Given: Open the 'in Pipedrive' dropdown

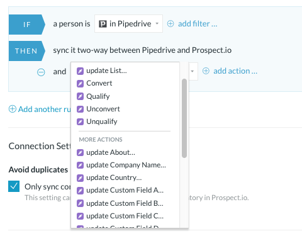Looking at the screenshot, I should [x=128, y=24].
